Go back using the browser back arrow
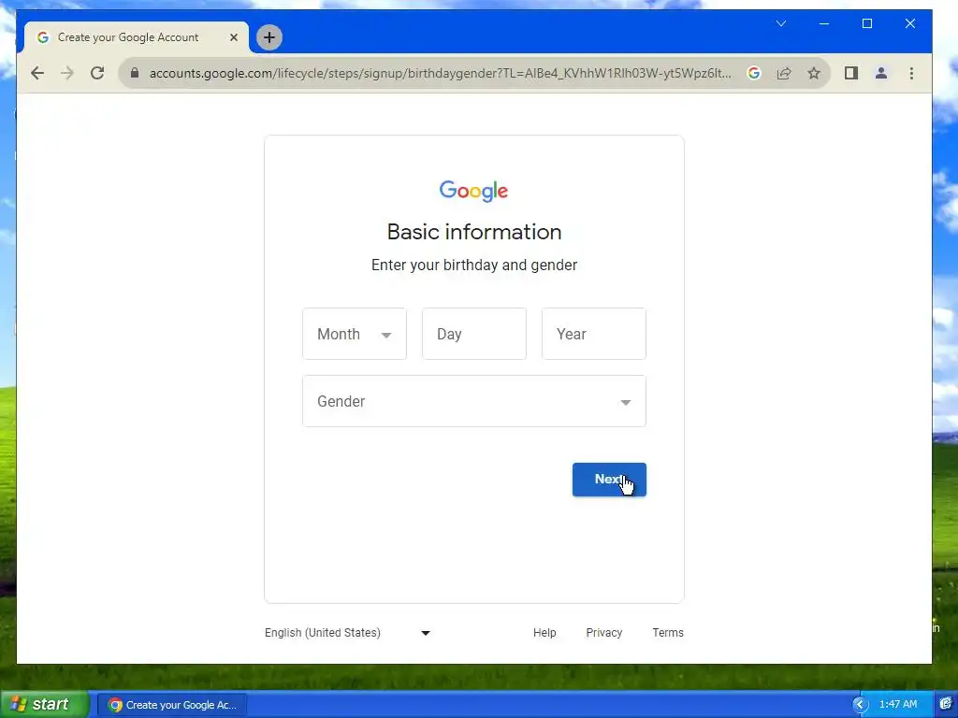Screen dimensions: 958x718 click(x=37, y=73)
